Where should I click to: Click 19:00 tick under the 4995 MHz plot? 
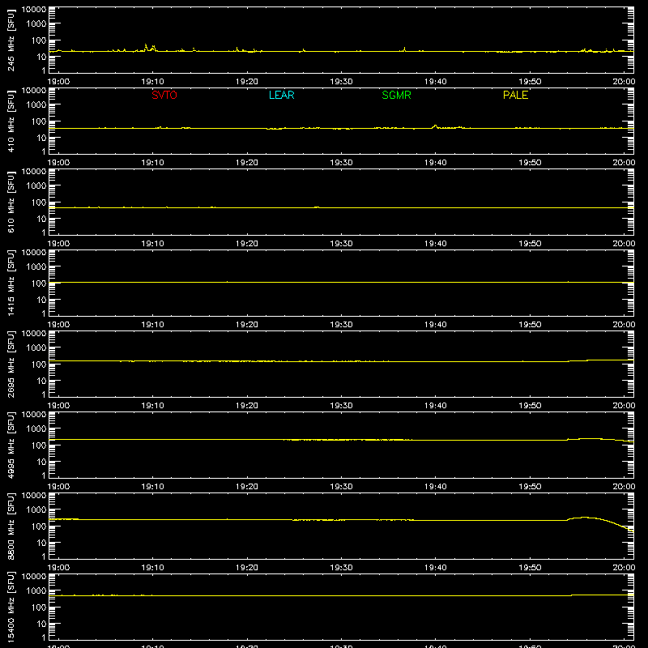pyautogui.click(x=58, y=487)
